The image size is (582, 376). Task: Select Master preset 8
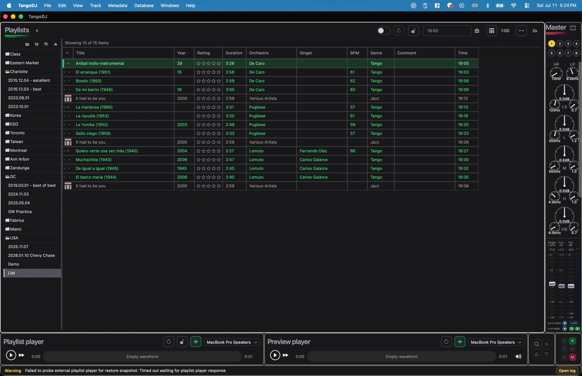(576, 53)
